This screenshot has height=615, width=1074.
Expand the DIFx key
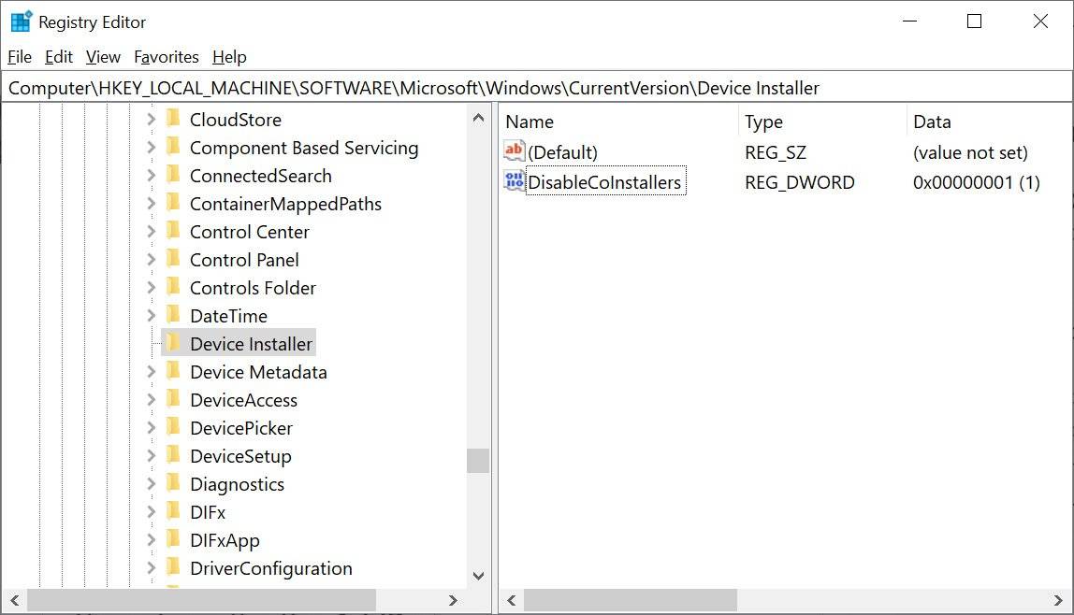pos(152,511)
